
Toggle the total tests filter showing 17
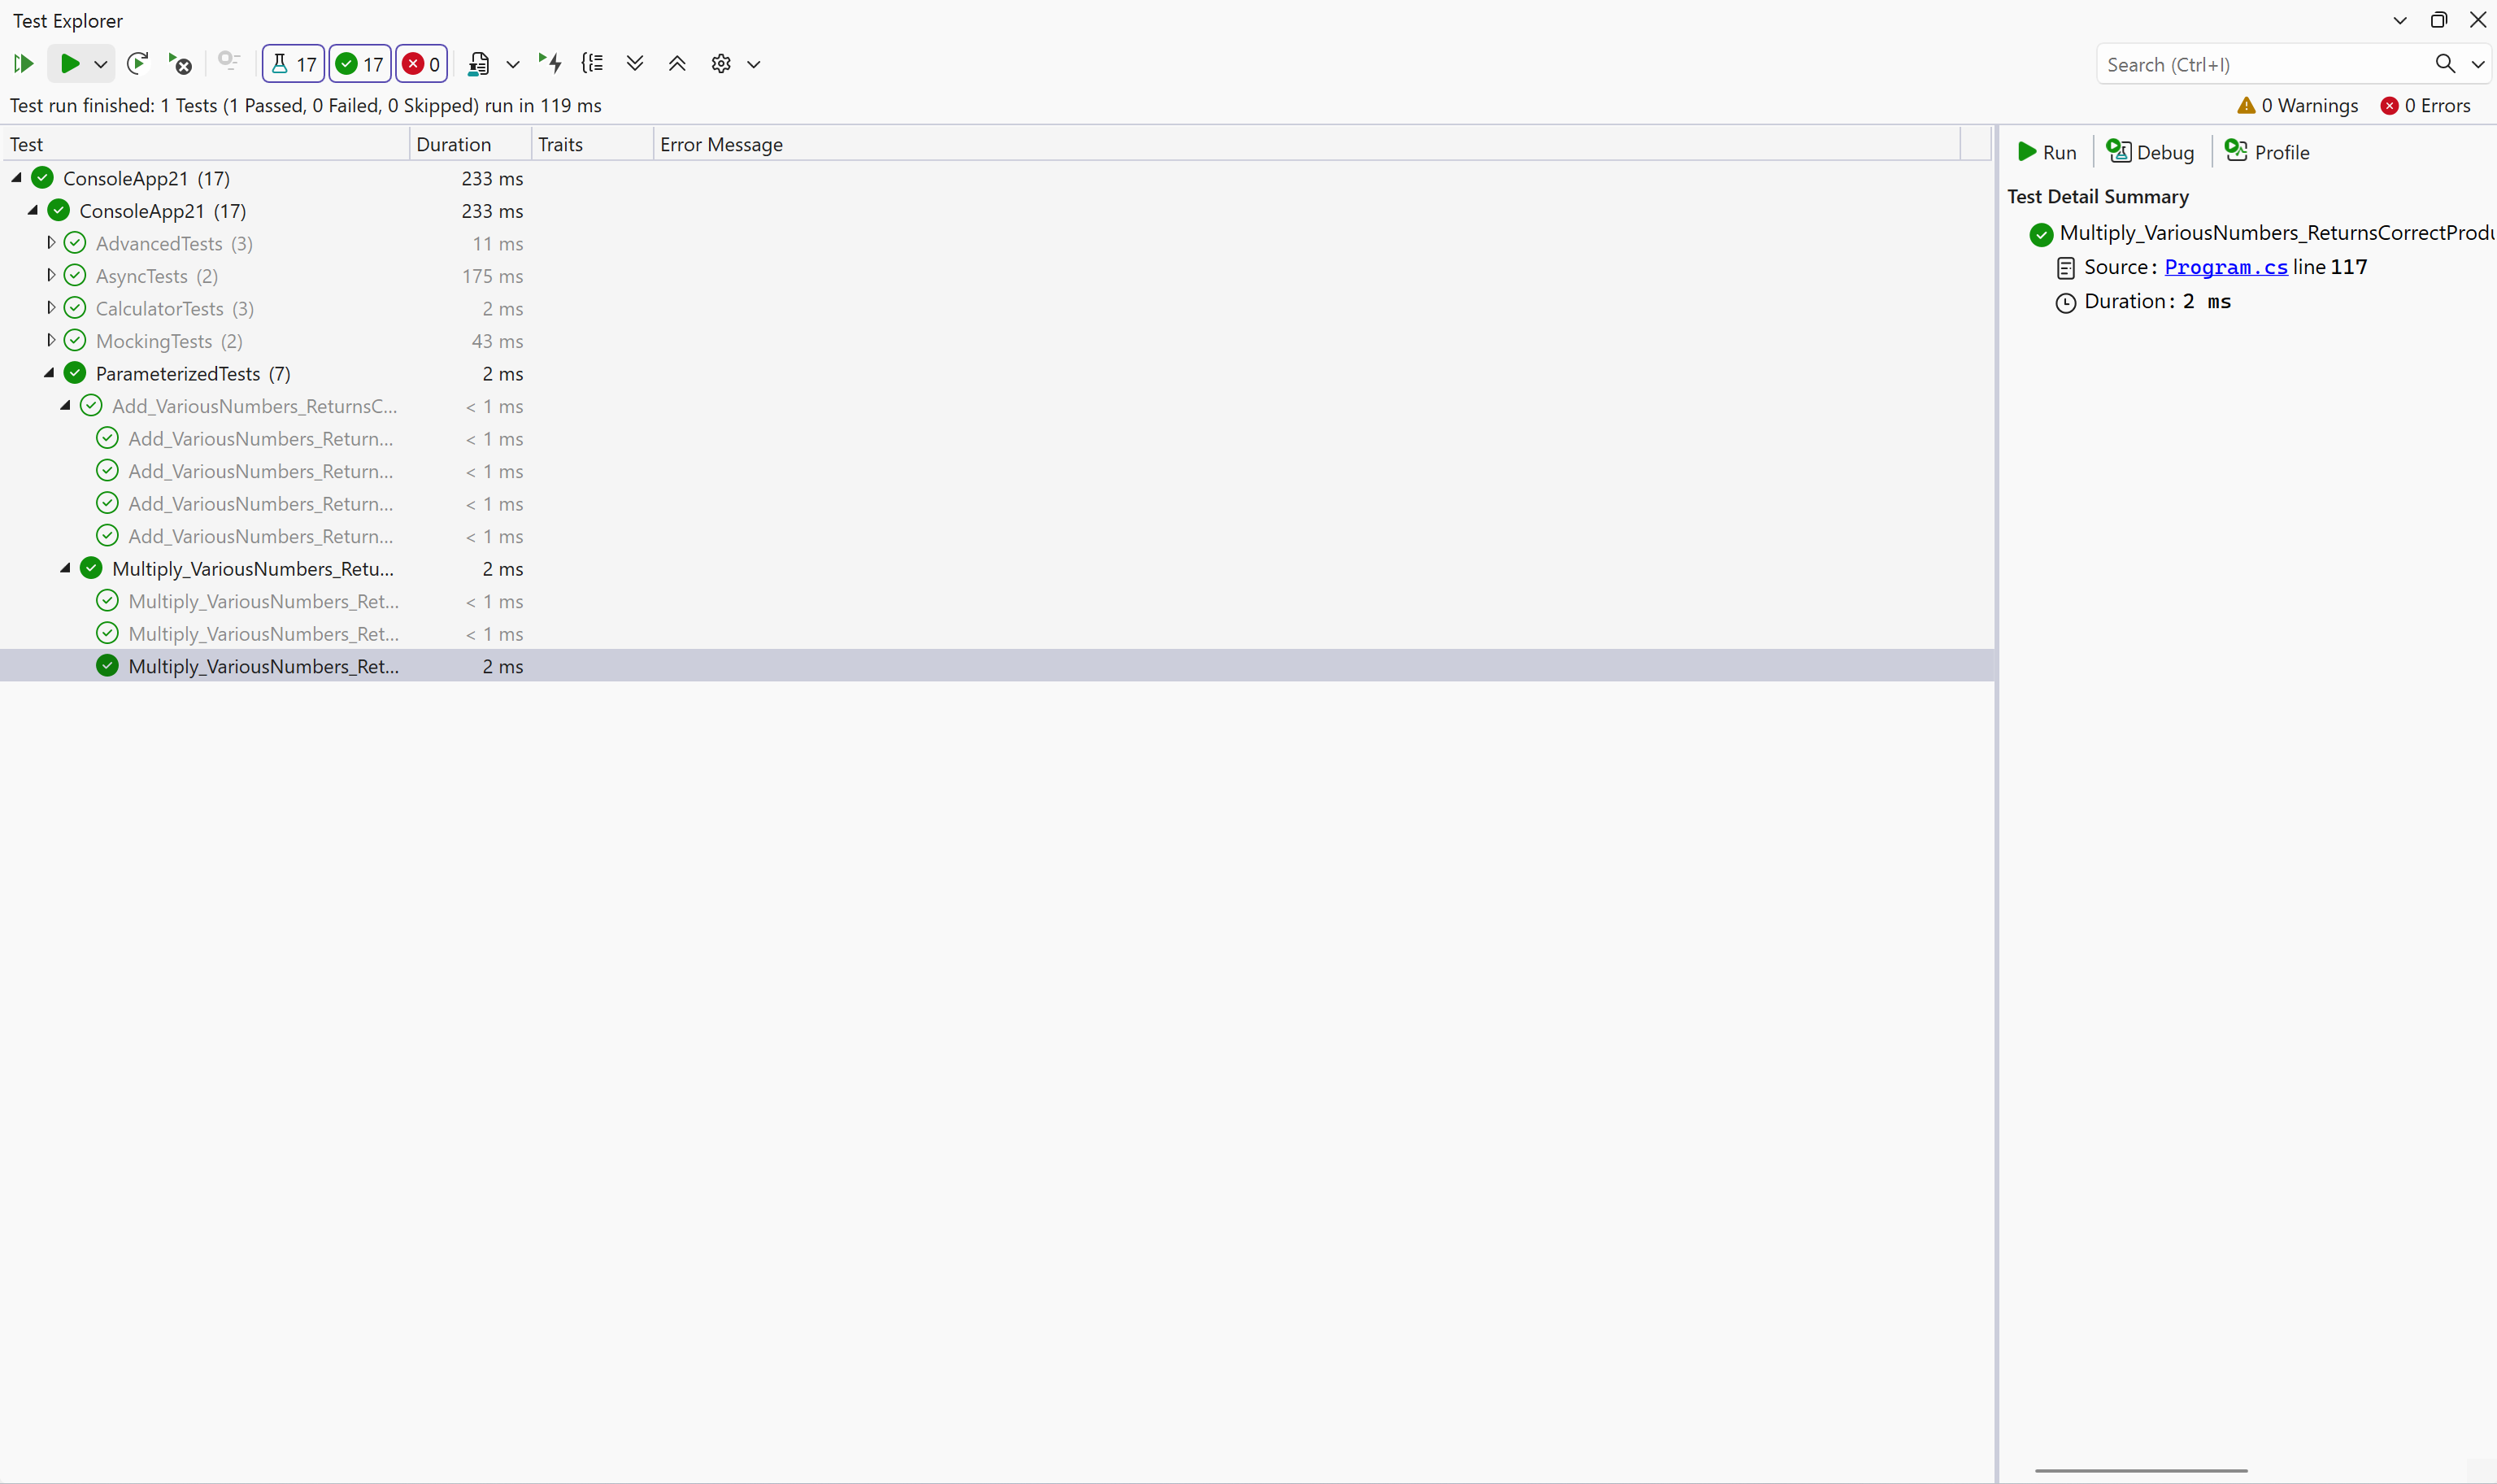[293, 64]
